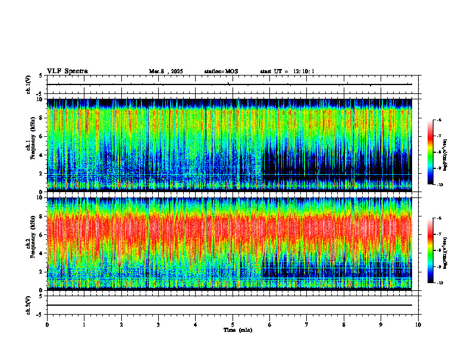Screen dimensions: 471x364
Task: Click the time axis tick label "2"
Action: [x=121, y=325]
